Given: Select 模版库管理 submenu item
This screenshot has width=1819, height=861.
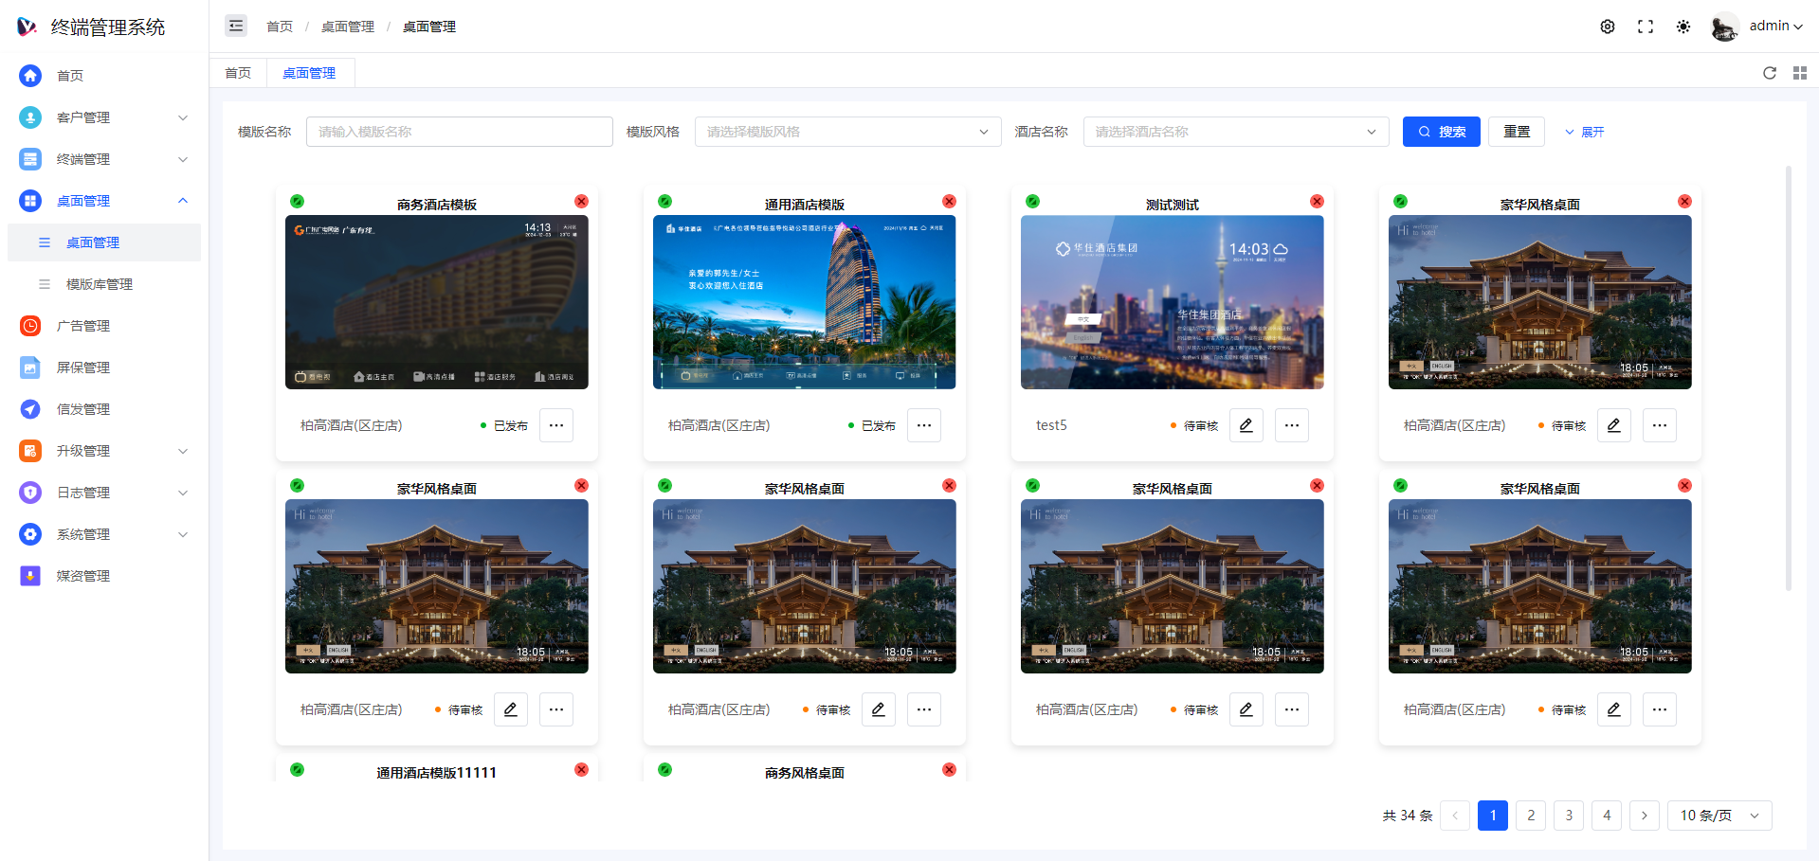Looking at the screenshot, I should tap(104, 284).
